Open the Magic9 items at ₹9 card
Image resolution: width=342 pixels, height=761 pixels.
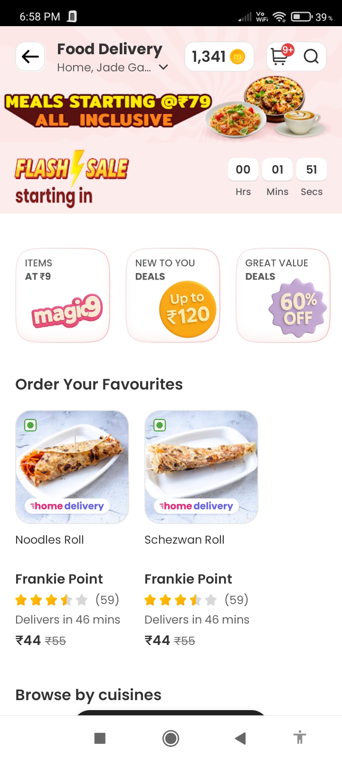tap(63, 295)
